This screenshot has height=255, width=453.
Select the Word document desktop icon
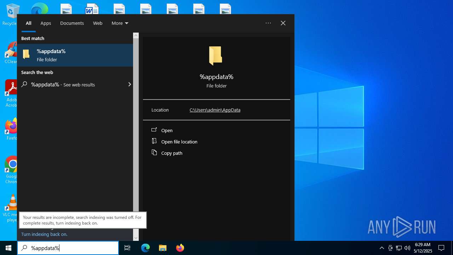[x=92, y=9]
